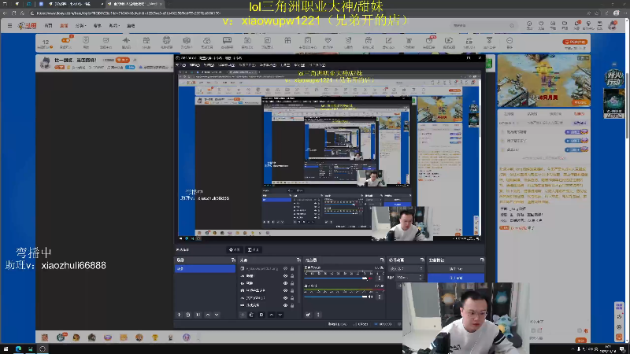Image resolution: width=630 pixels, height=354 pixels.
Task: Toggle visibility of first source row
Action: [x=285, y=268]
